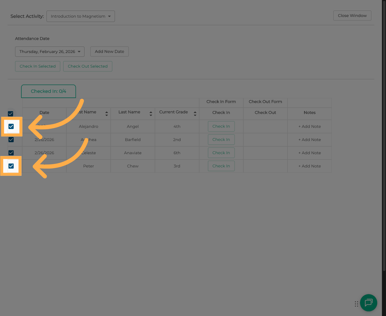
Task: Add a note for Peter Chew
Action: (x=309, y=166)
